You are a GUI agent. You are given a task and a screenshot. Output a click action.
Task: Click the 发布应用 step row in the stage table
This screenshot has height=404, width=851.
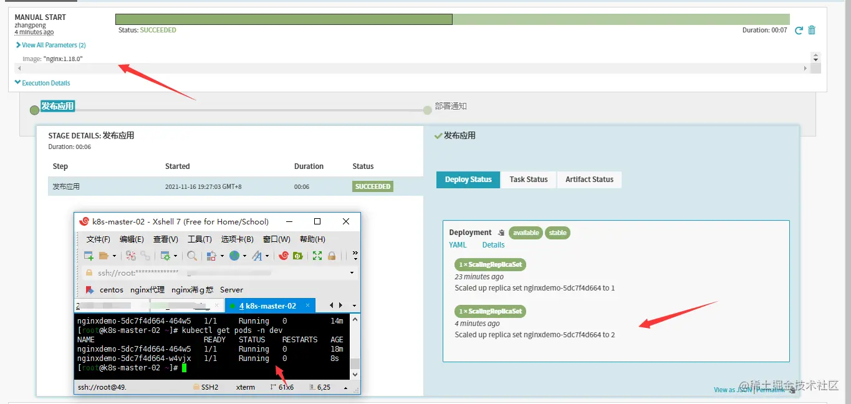pyautogui.click(x=236, y=186)
